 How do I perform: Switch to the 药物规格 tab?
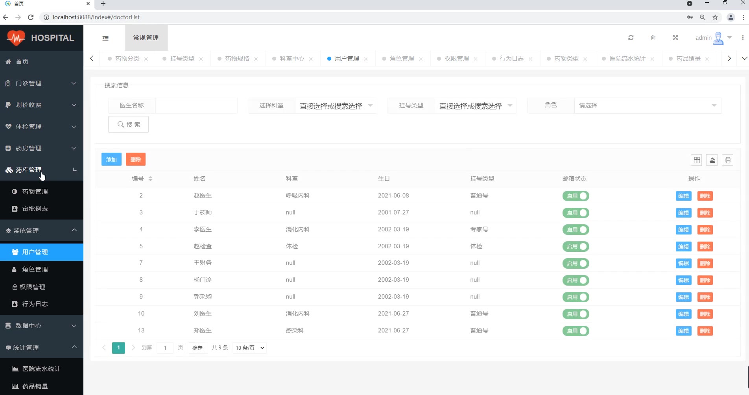tap(237, 59)
